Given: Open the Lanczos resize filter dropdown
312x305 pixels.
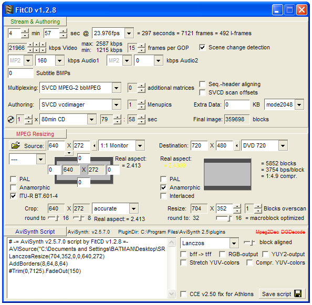Looking at the screenshot, I should (234, 243).
